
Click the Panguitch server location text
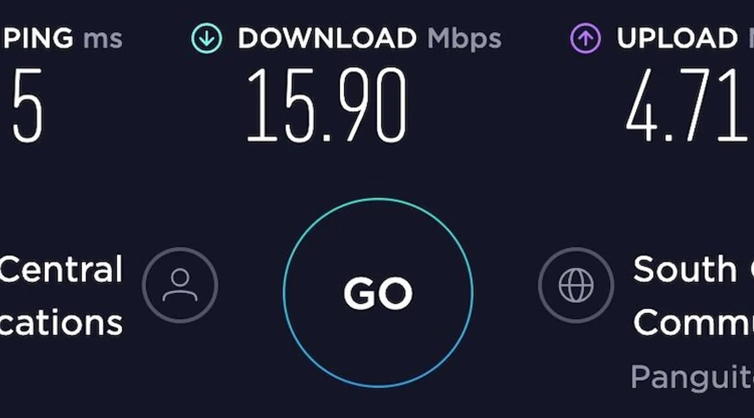coord(692,377)
